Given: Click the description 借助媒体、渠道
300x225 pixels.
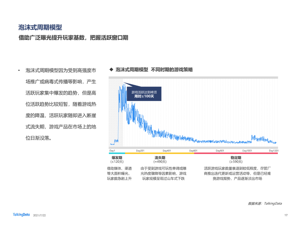Looking at the screenshot, I should [x=119, y=168].
